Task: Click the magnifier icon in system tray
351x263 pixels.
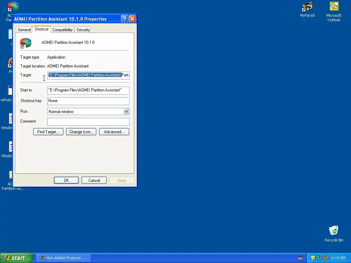Action: click(326, 258)
